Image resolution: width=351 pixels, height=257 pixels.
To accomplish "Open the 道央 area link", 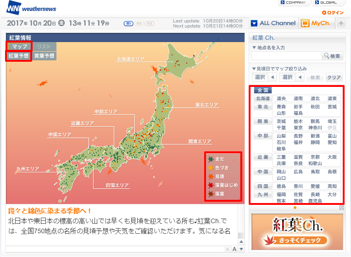I will click(x=281, y=98).
